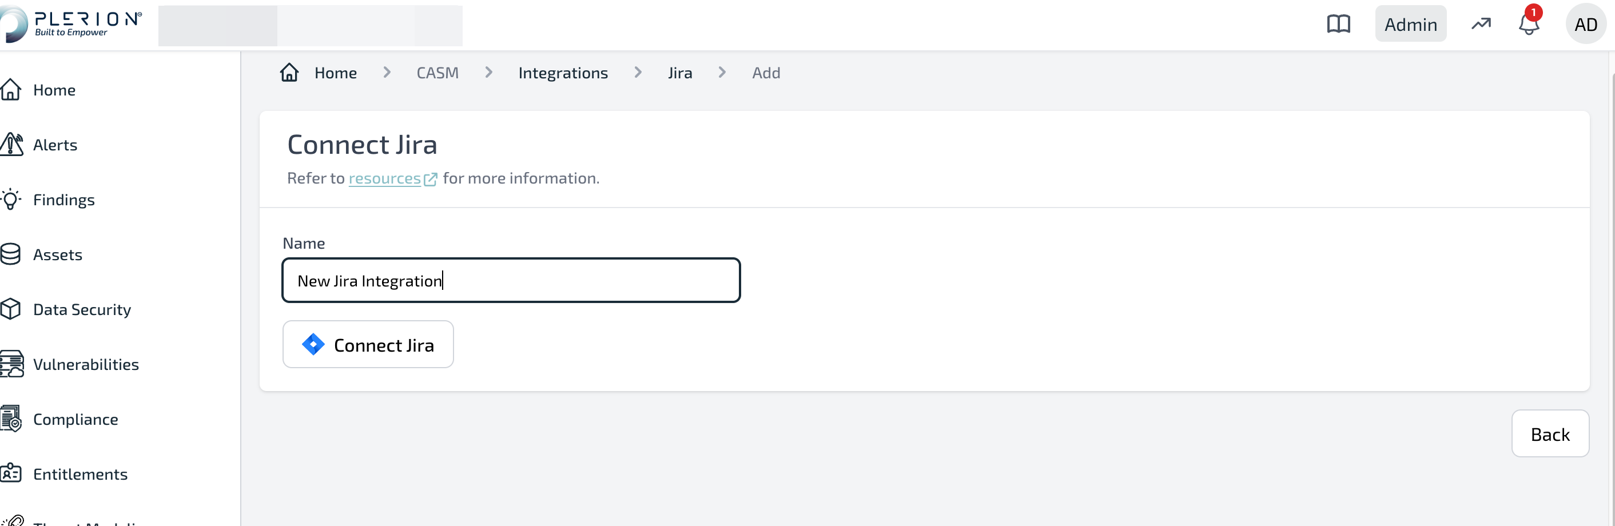Focus the Name input field
Viewport: 1615px width, 526px height.
click(511, 280)
